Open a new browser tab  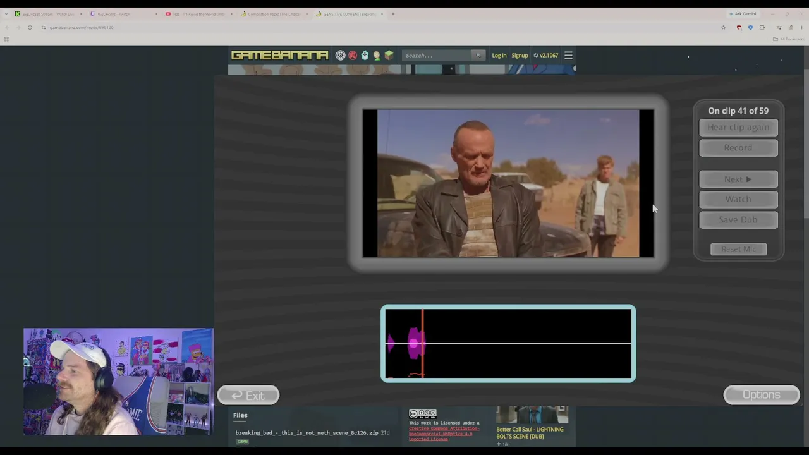click(392, 14)
